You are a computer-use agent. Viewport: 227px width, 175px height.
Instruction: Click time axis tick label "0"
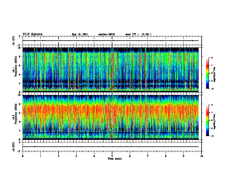[x=23, y=156]
